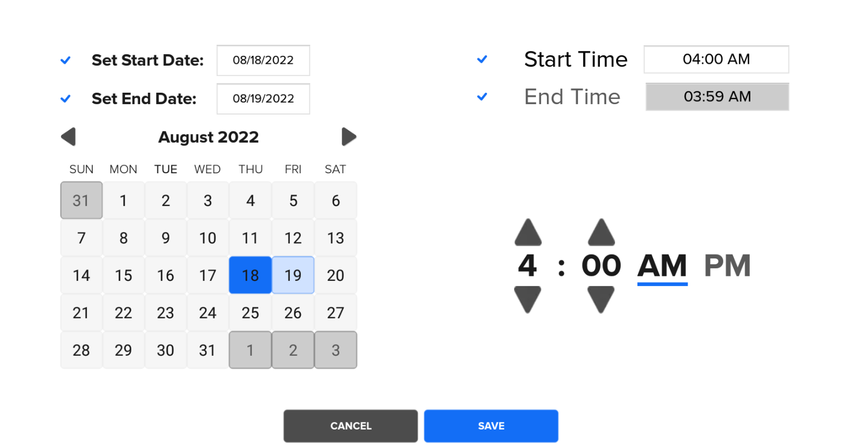Toggle the Start Time checkmark
842x445 pixels.
(x=482, y=59)
